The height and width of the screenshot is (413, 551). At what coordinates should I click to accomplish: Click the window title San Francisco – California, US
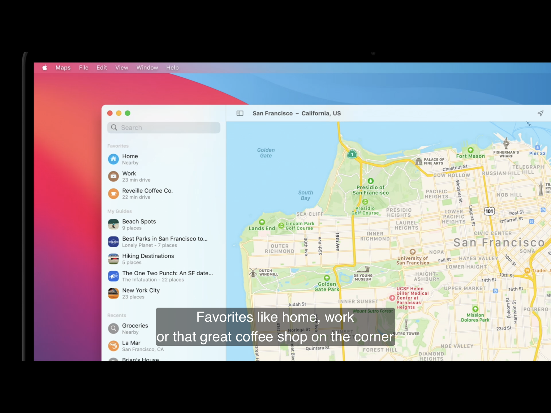pos(296,113)
